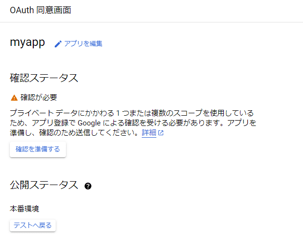Screen dimensions: 303x250
Task: Click the help question mark beside 公開ステータス
Action: coord(88,186)
